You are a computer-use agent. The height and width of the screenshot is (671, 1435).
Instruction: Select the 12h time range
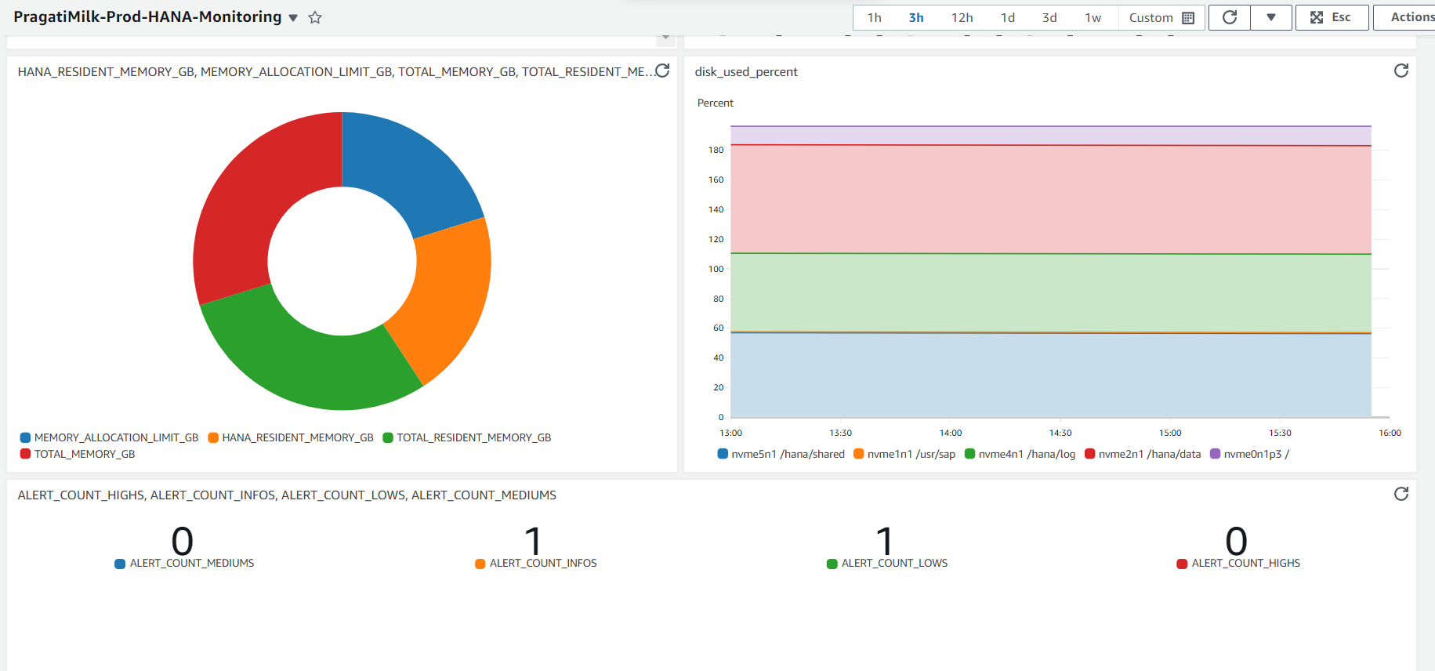962,17
